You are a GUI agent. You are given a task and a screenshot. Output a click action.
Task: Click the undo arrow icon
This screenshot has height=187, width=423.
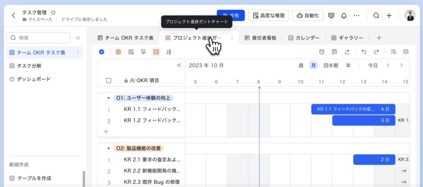[x=364, y=52]
